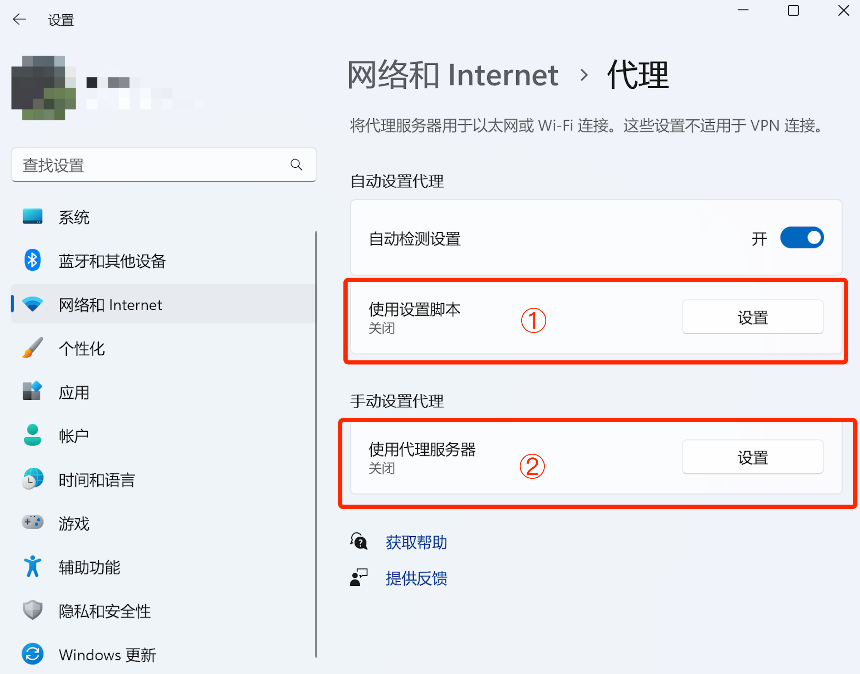860x674 pixels.
Task: Close the settings window
Action: coord(844,10)
